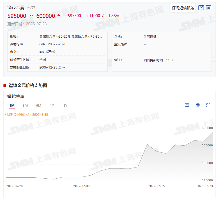Screen dimensions: 219x200
Task: Switch chart to 3M range
Action: 25,106
